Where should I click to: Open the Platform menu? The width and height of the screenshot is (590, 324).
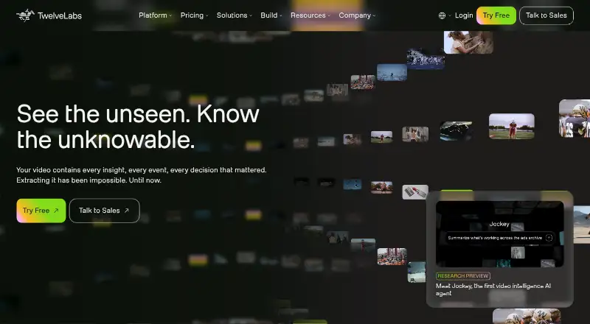coord(155,15)
